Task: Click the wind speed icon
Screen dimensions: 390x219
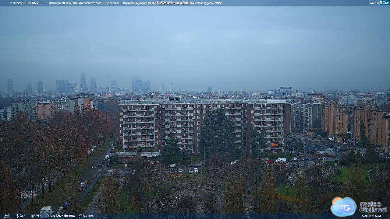Action: [48, 216]
